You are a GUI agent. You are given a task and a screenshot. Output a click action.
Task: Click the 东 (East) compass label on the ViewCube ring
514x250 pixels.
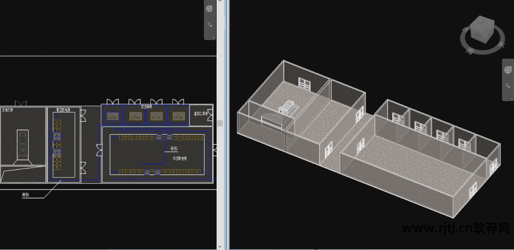tap(500, 44)
